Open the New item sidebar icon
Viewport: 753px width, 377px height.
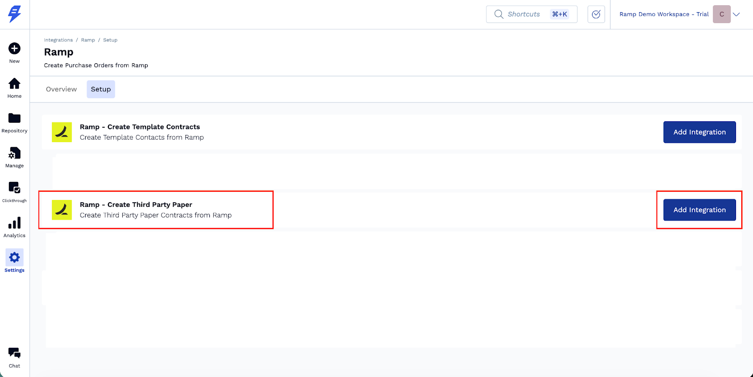pos(15,48)
